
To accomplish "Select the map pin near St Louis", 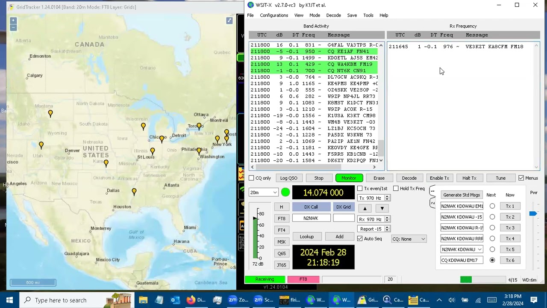I will 153,151.
